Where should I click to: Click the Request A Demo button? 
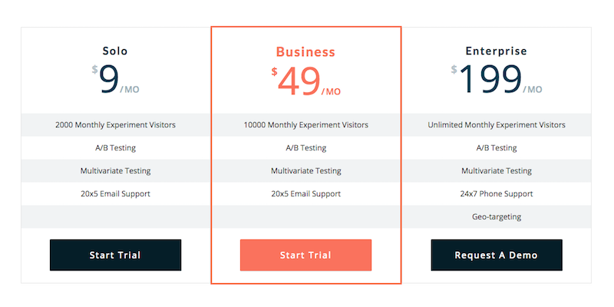click(496, 255)
